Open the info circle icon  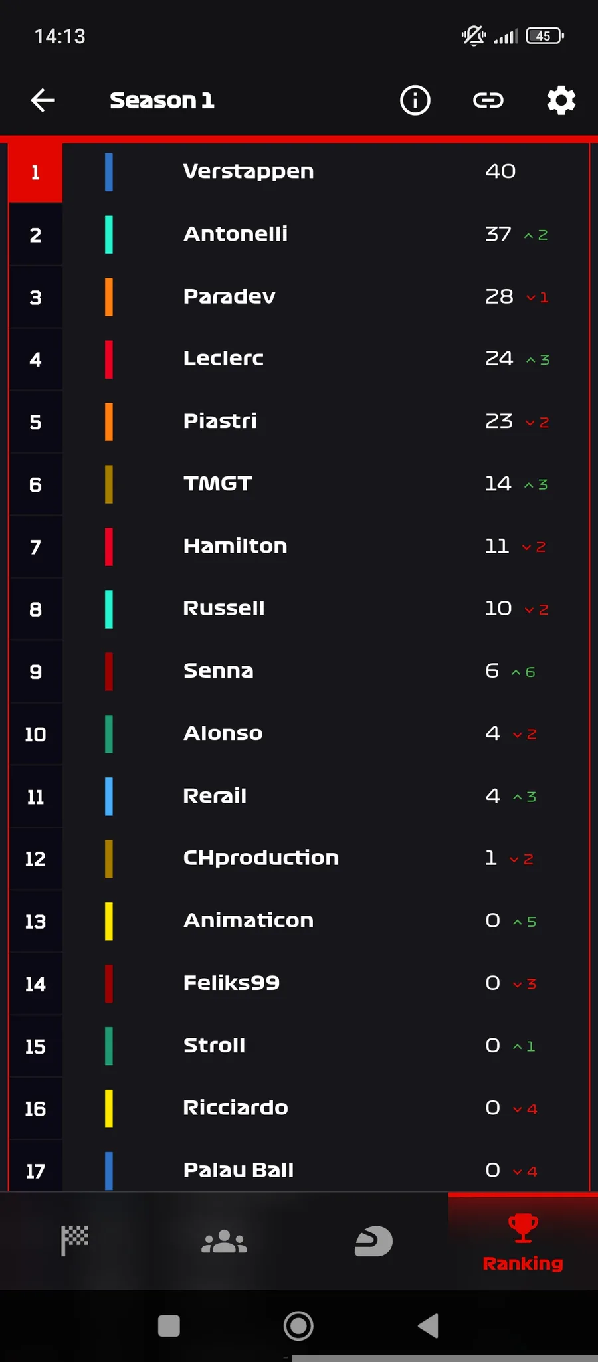(x=415, y=100)
